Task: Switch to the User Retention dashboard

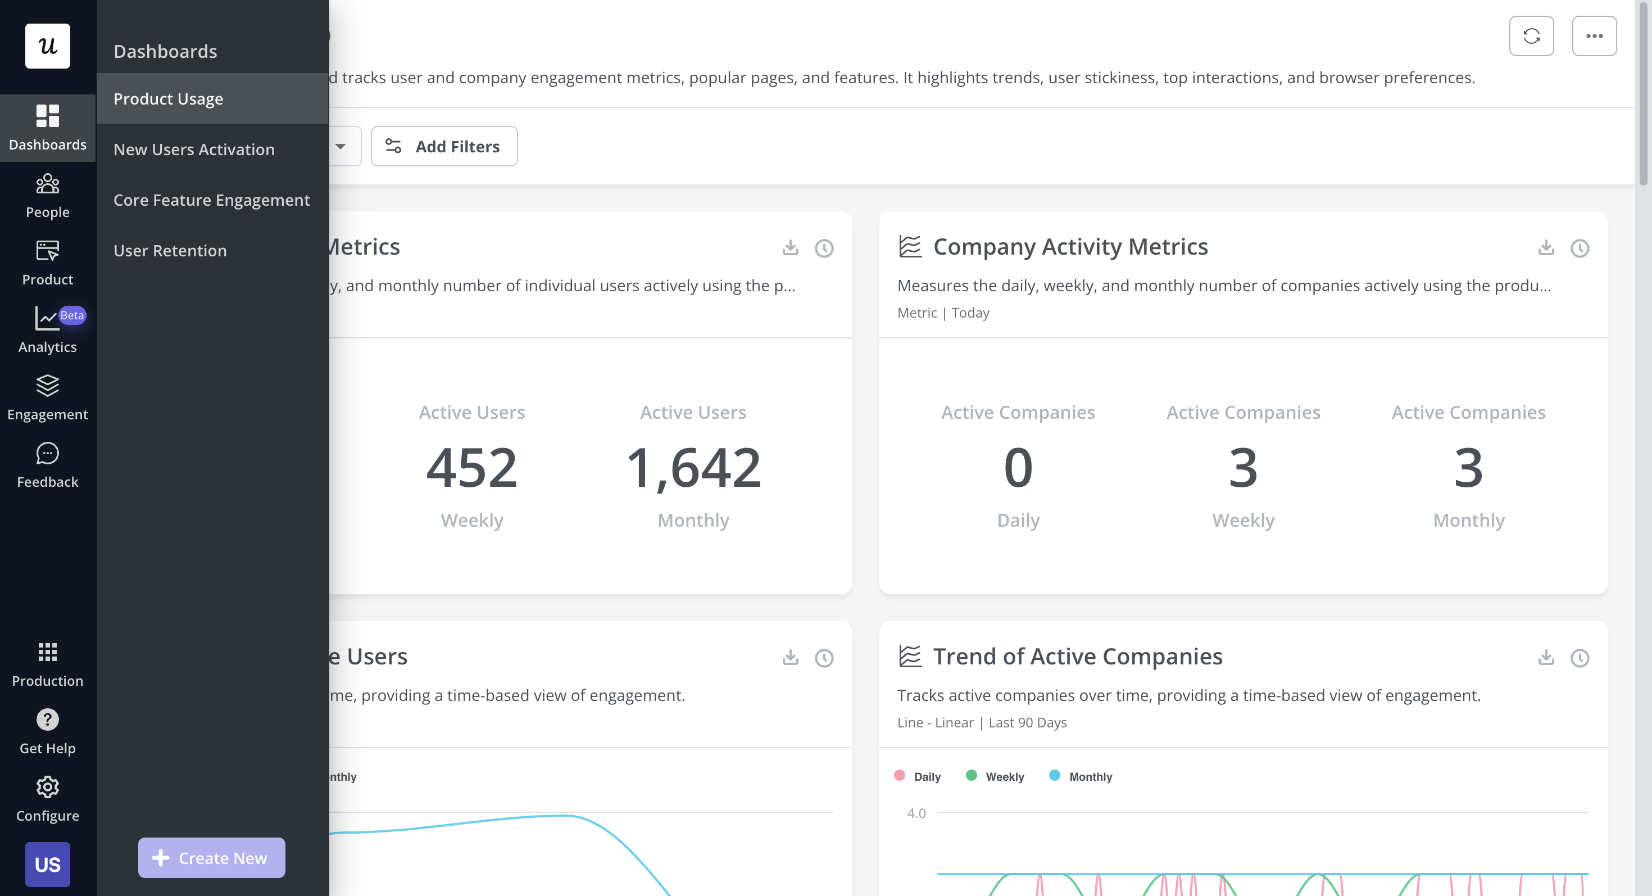Action: [x=170, y=250]
